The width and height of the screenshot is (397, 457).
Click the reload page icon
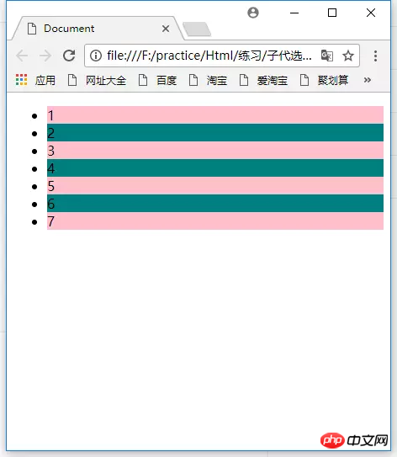[69, 56]
